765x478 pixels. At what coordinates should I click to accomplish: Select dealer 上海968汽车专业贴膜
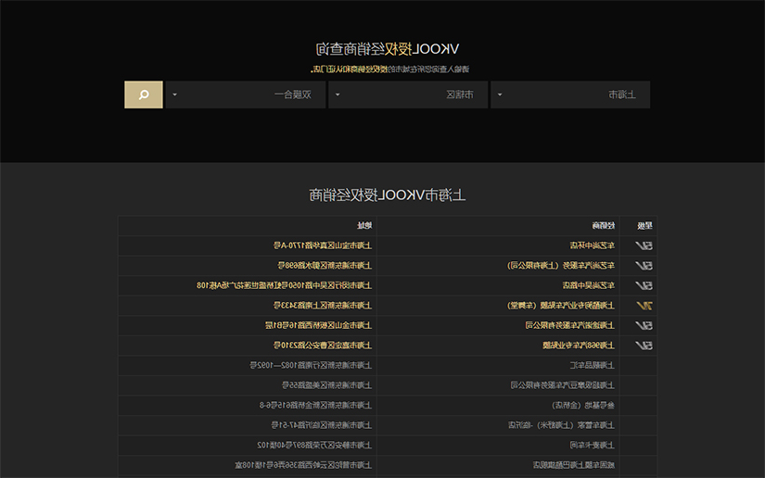tap(579, 346)
